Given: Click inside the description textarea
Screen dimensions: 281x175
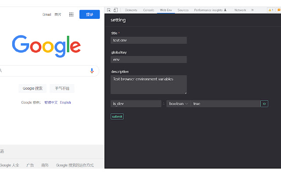Looking at the screenshot, I should point(149,84).
